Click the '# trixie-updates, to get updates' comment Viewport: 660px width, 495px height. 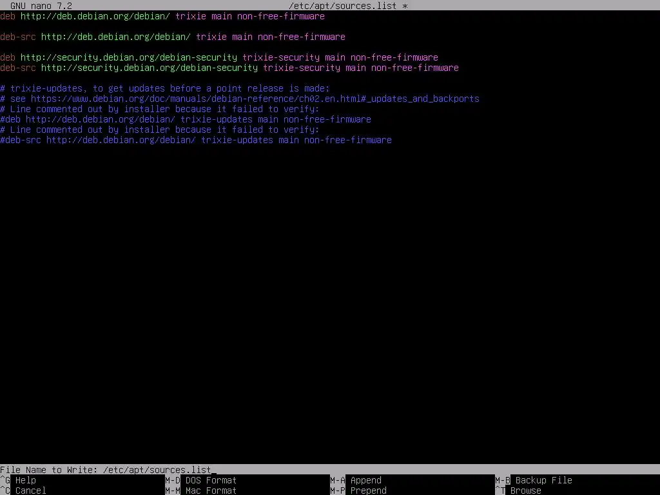(x=165, y=88)
